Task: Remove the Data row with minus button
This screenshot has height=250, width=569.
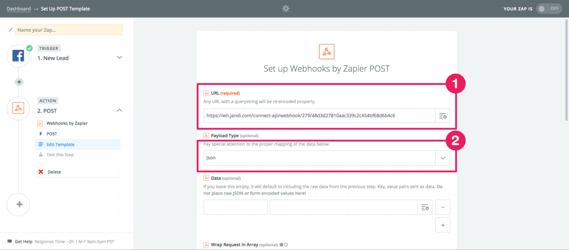Action: coord(442,207)
